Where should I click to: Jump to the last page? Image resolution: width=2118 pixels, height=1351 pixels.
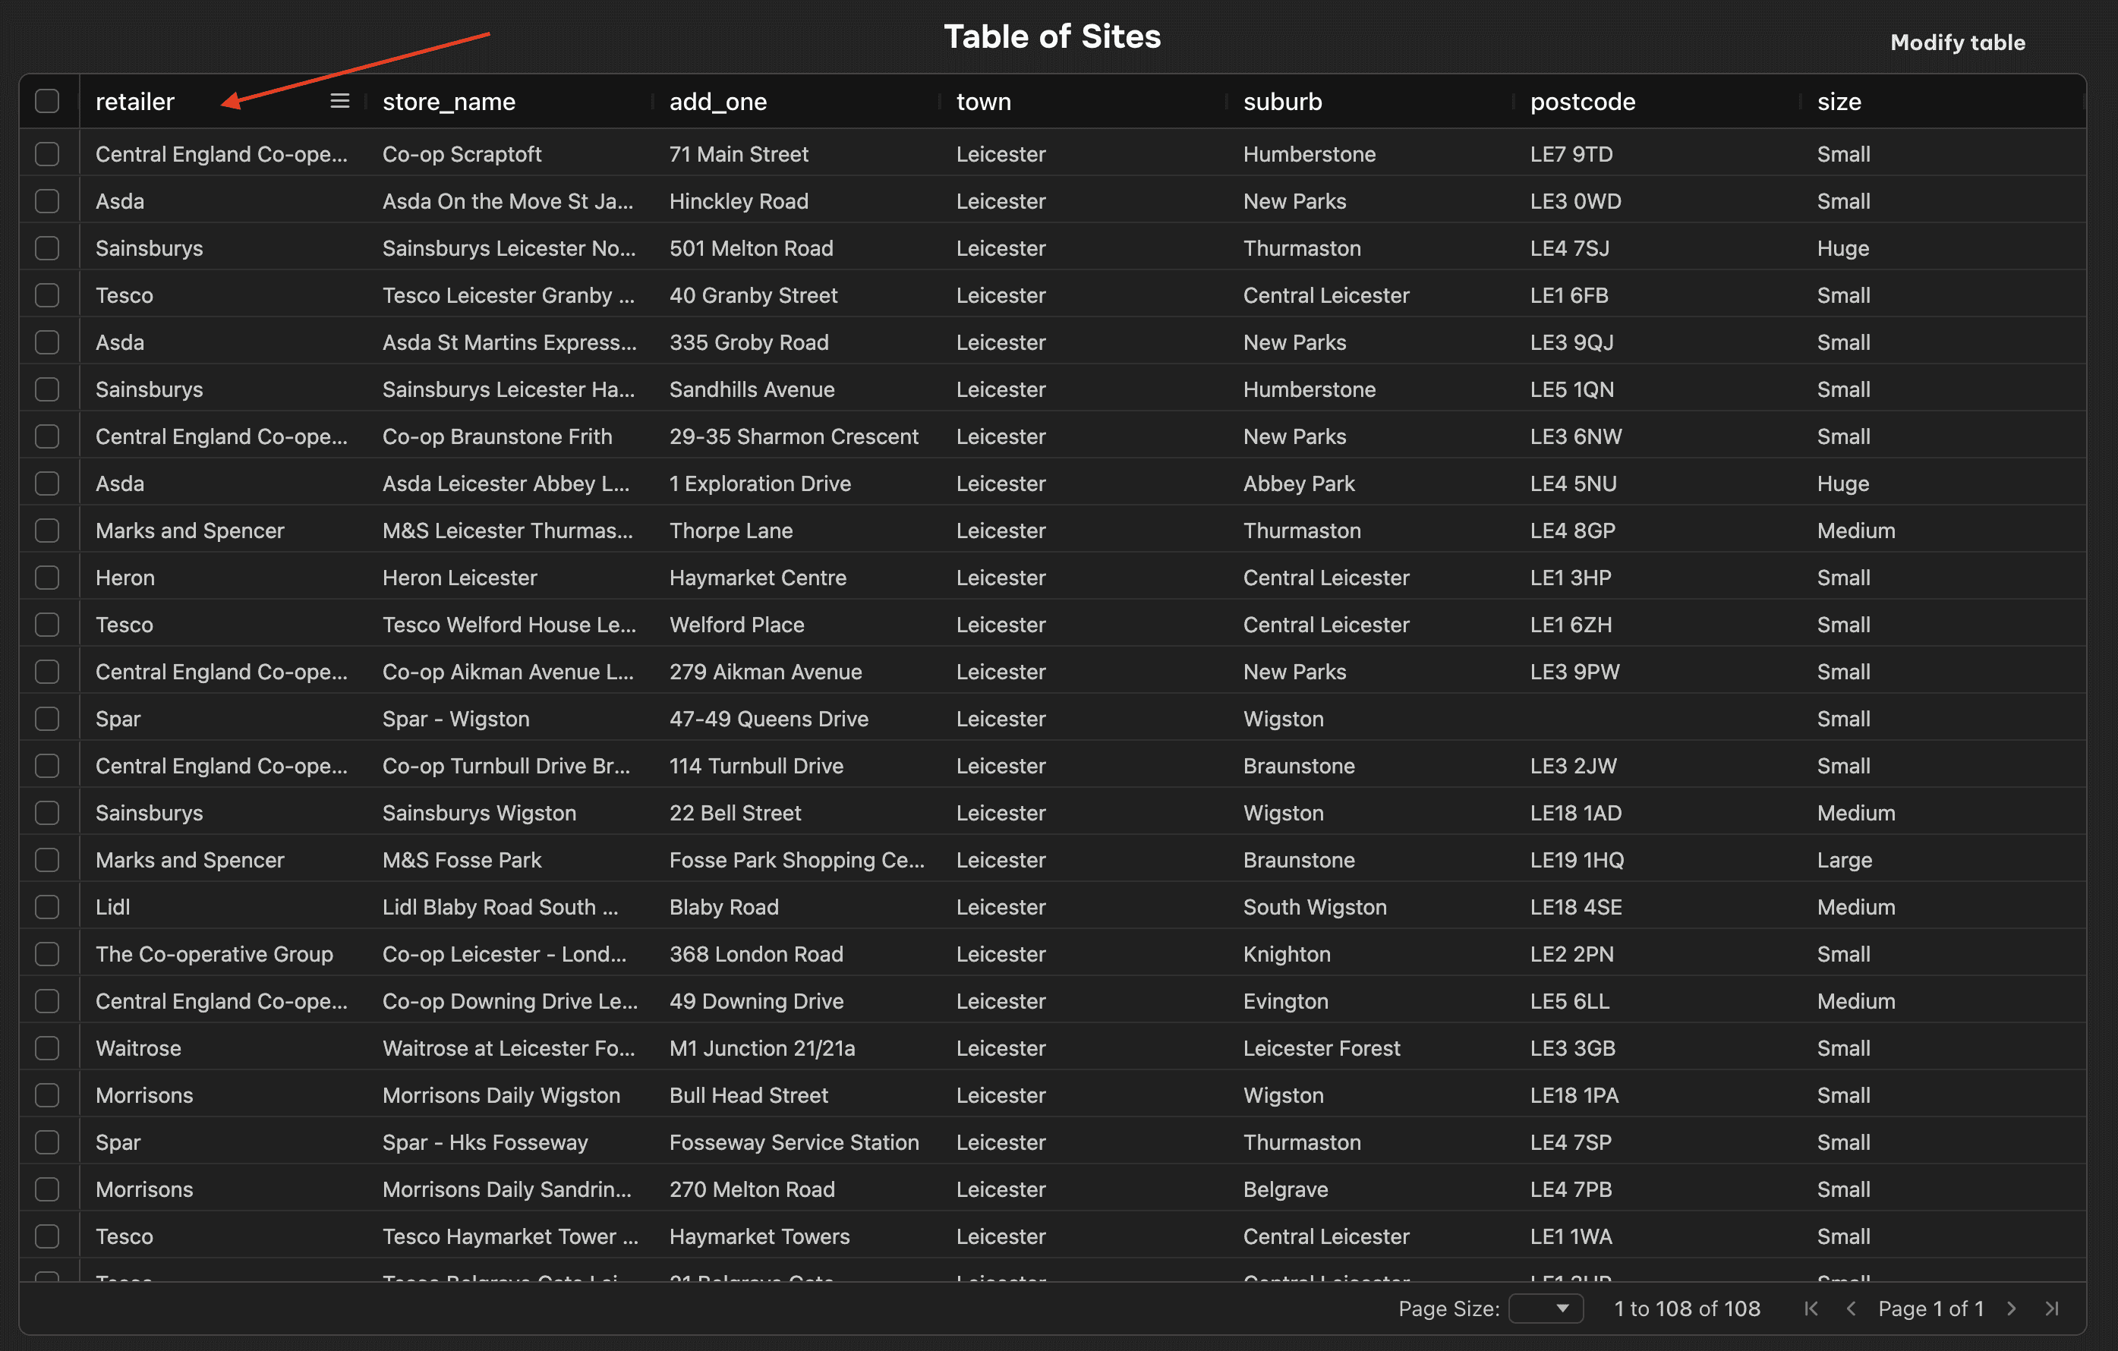click(2052, 1308)
